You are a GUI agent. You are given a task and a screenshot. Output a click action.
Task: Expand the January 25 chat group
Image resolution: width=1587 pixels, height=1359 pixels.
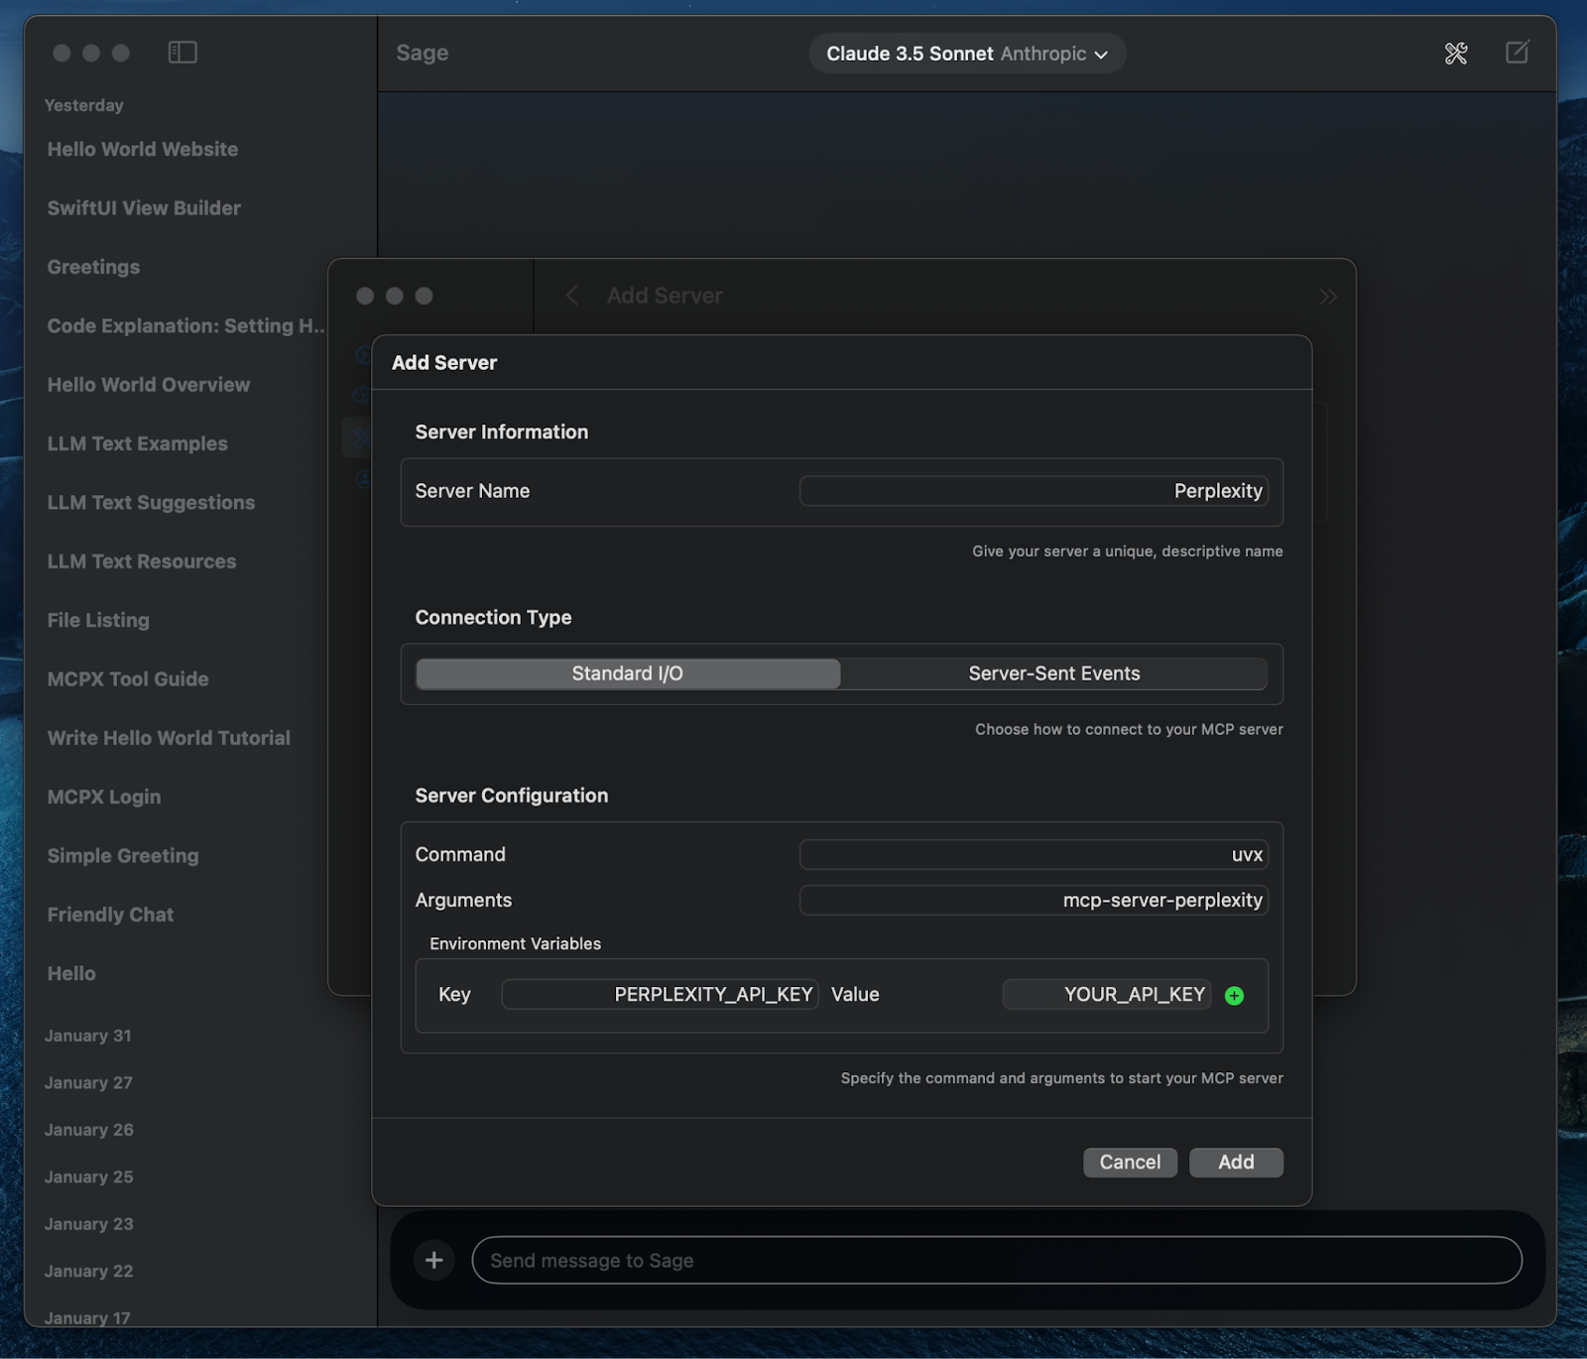pos(89,1177)
